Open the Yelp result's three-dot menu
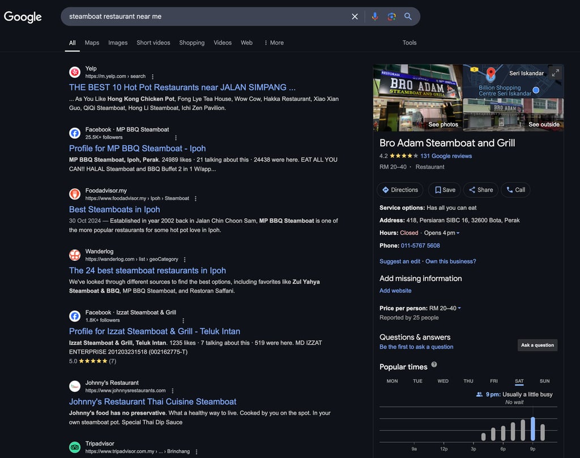The width and height of the screenshot is (580, 458). coord(152,77)
